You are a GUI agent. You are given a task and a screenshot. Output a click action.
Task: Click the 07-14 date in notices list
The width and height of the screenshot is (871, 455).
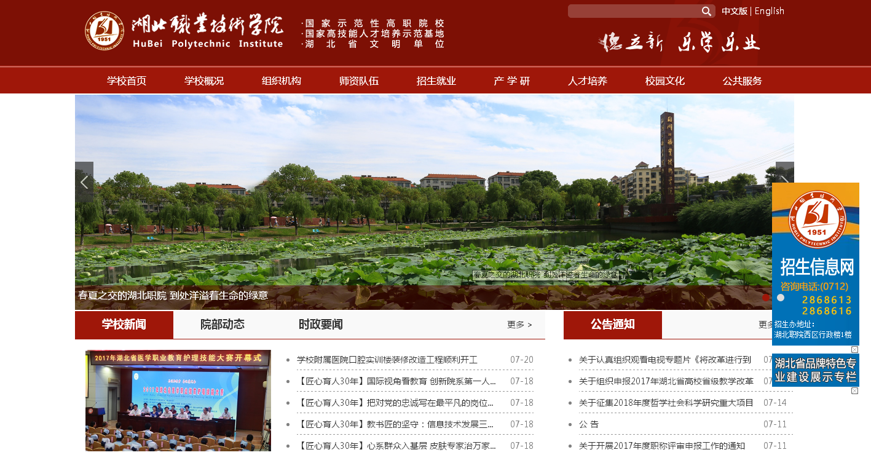coord(775,403)
